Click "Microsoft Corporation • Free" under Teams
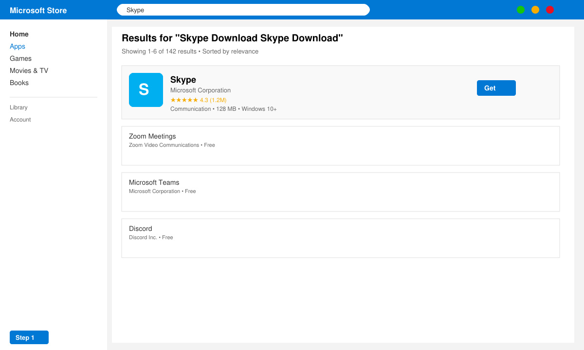This screenshot has width=584, height=350. (162, 191)
